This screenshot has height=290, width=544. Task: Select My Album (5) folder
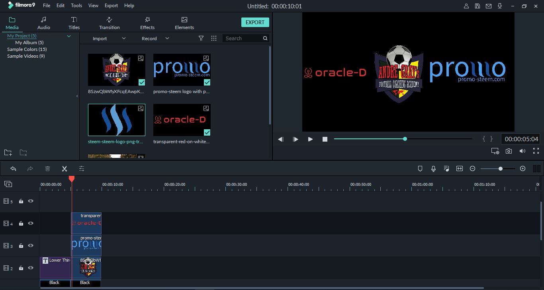29,43
